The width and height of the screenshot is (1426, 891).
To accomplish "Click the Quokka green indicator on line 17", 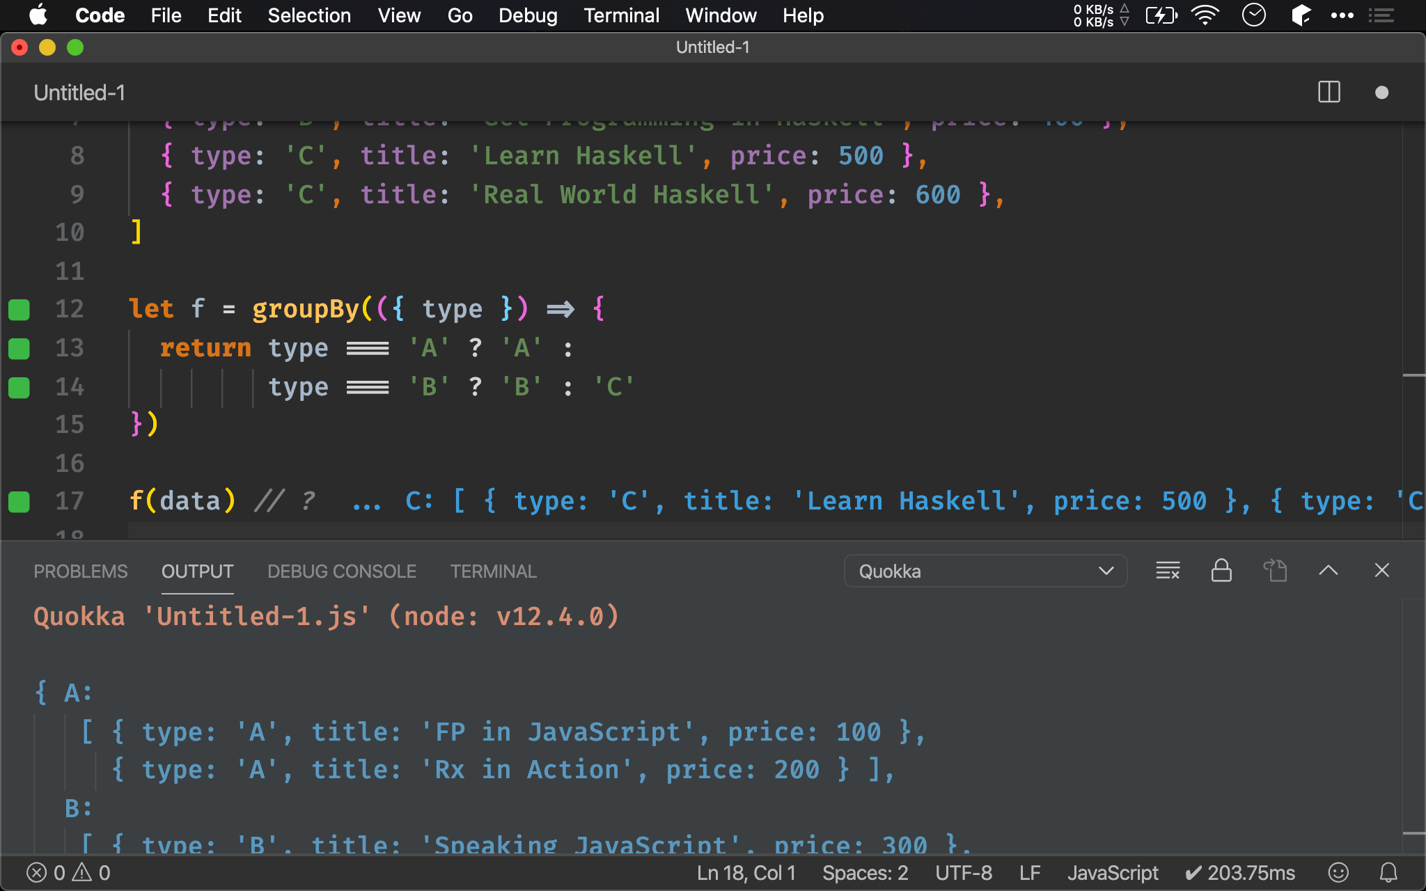I will pyautogui.click(x=19, y=502).
